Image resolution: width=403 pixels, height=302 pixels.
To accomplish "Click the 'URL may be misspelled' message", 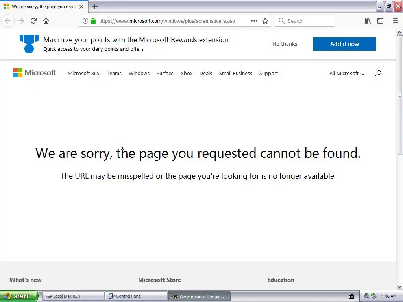I will click(x=198, y=176).
